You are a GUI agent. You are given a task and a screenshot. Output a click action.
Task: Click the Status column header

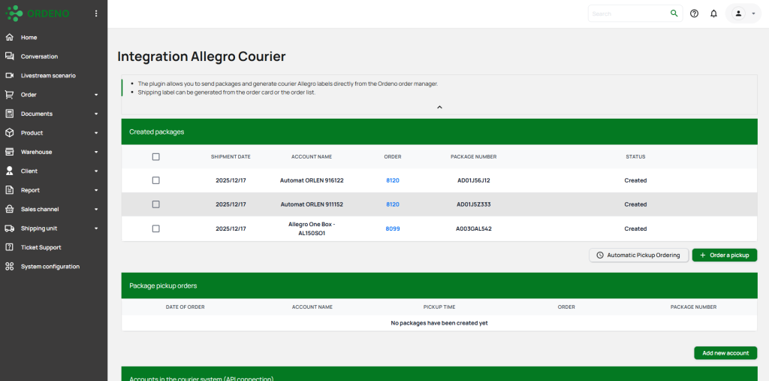click(x=635, y=156)
